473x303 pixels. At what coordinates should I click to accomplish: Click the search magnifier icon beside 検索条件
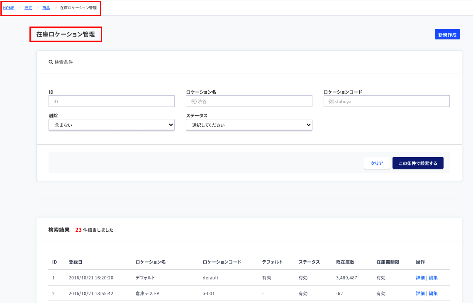[51, 62]
